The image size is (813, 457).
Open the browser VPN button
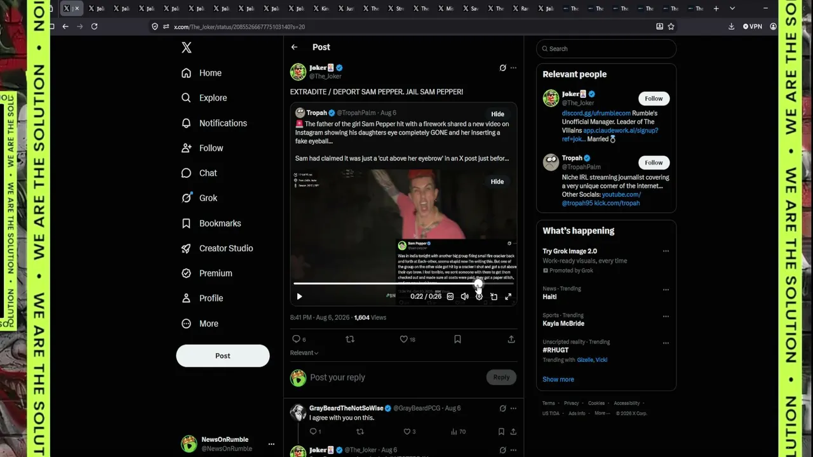[x=753, y=27]
